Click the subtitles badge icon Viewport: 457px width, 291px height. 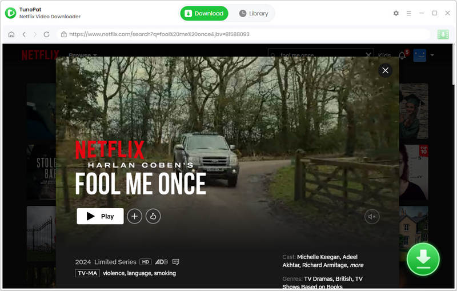coord(175,262)
